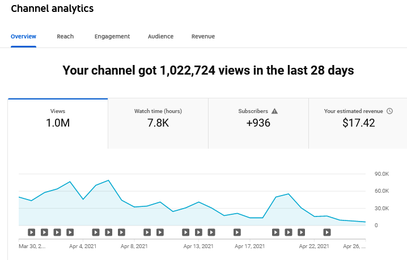Switch to the Engagement tab
Image resolution: width=407 pixels, height=260 pixels.
click(112, 37)
